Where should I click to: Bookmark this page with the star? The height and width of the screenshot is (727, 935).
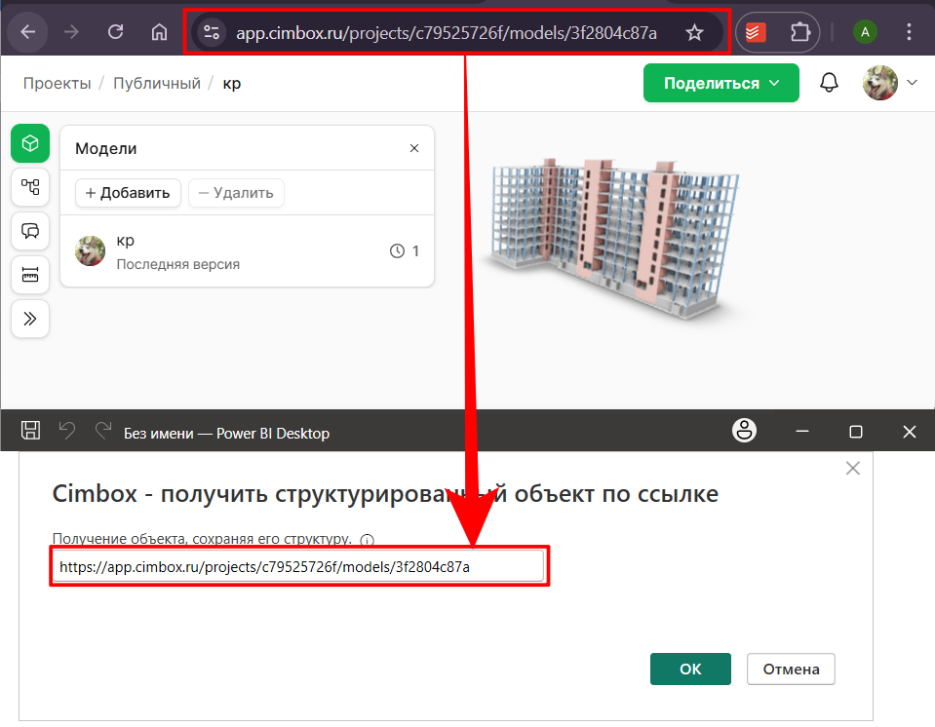pos(694,32)
